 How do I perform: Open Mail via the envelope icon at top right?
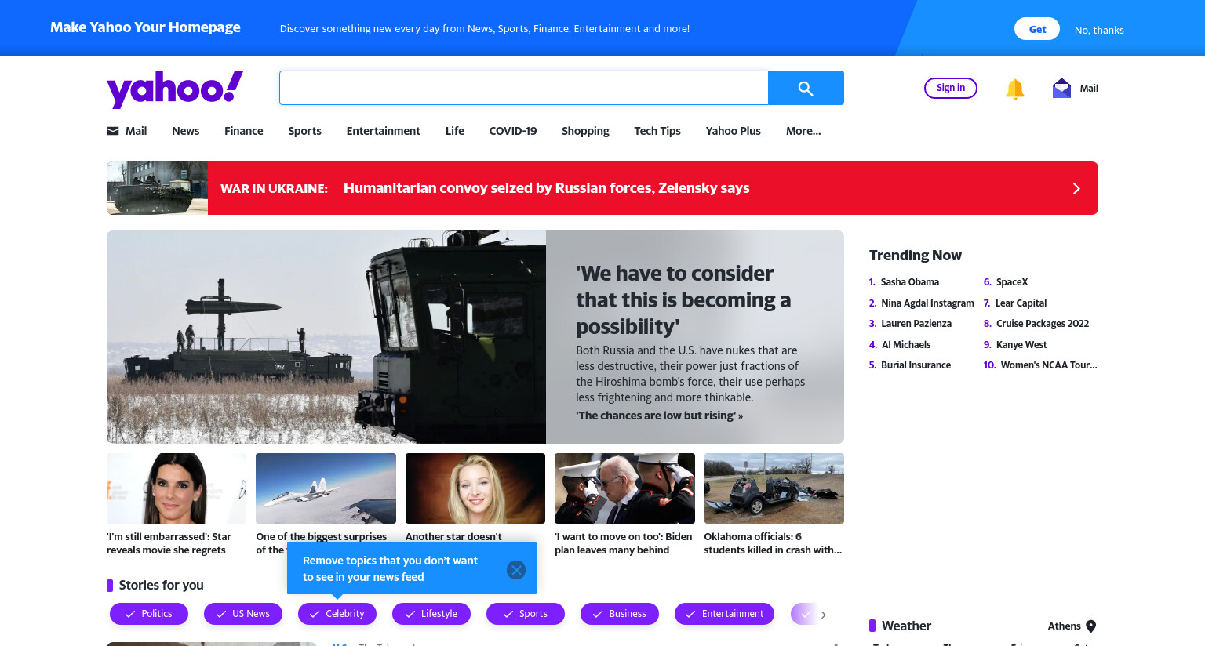(x=1061, y=89)
